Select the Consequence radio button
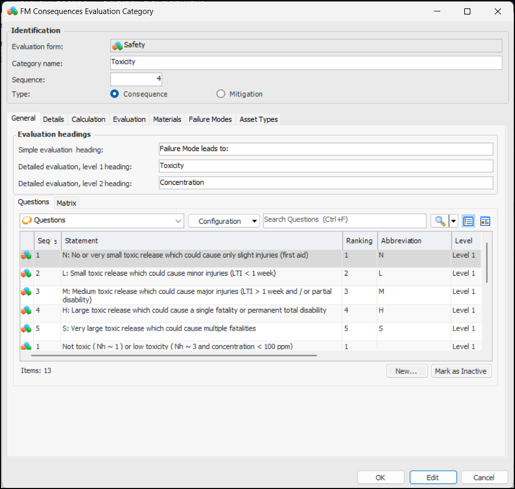This screenshot has width=515, height=489. (x=115, y=94)
